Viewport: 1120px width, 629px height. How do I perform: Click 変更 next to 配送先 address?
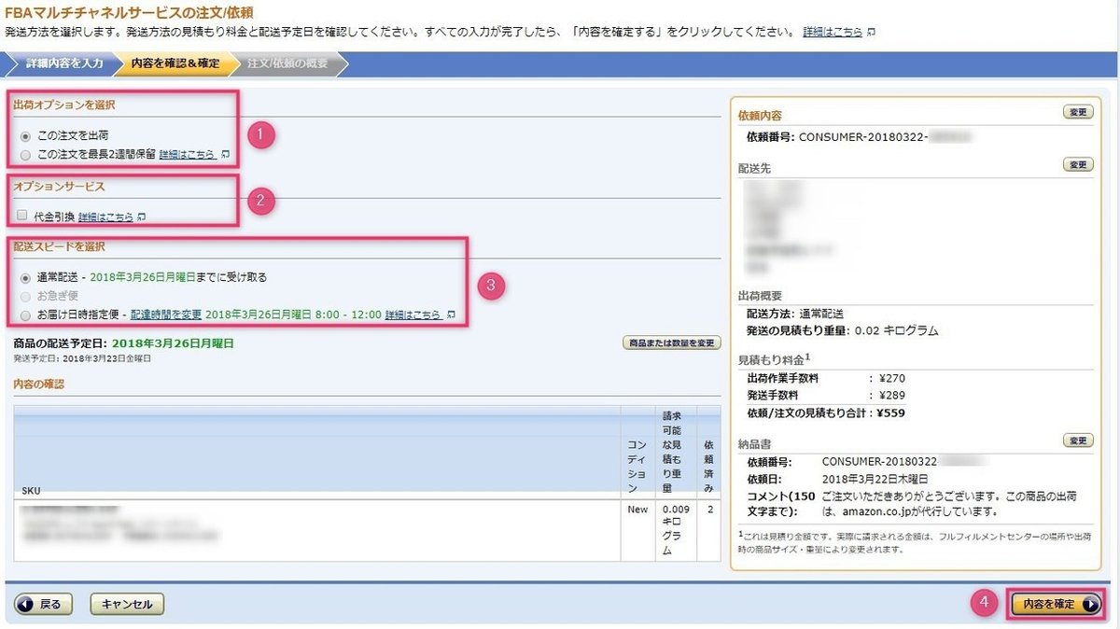pos(1078,164)
